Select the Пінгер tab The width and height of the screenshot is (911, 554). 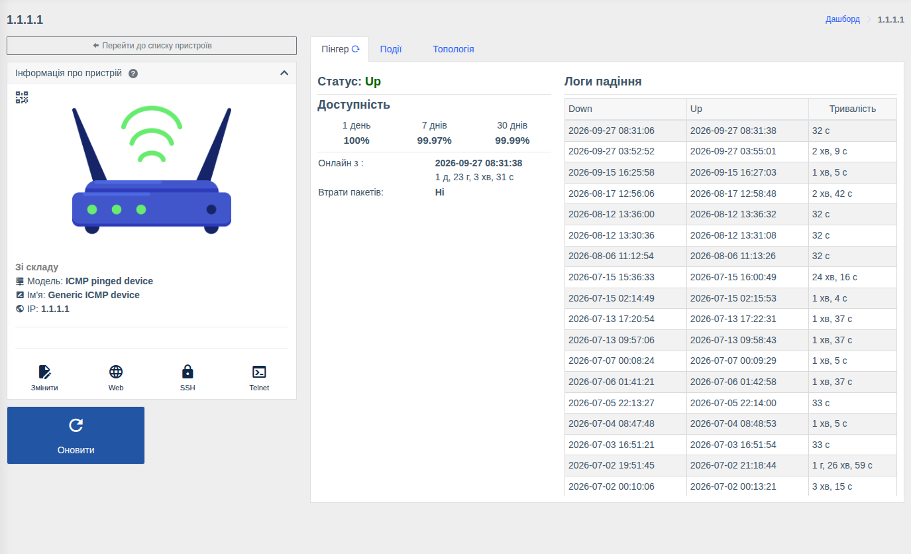(x=340, y=49)
